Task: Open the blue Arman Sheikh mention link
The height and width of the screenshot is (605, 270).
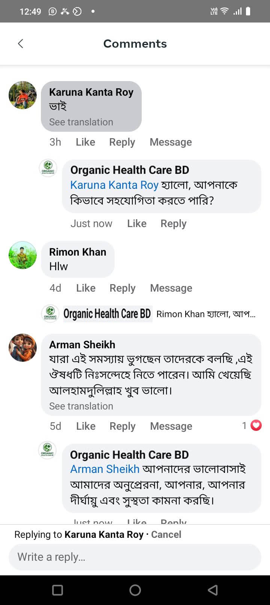Action: click(105, 469)
